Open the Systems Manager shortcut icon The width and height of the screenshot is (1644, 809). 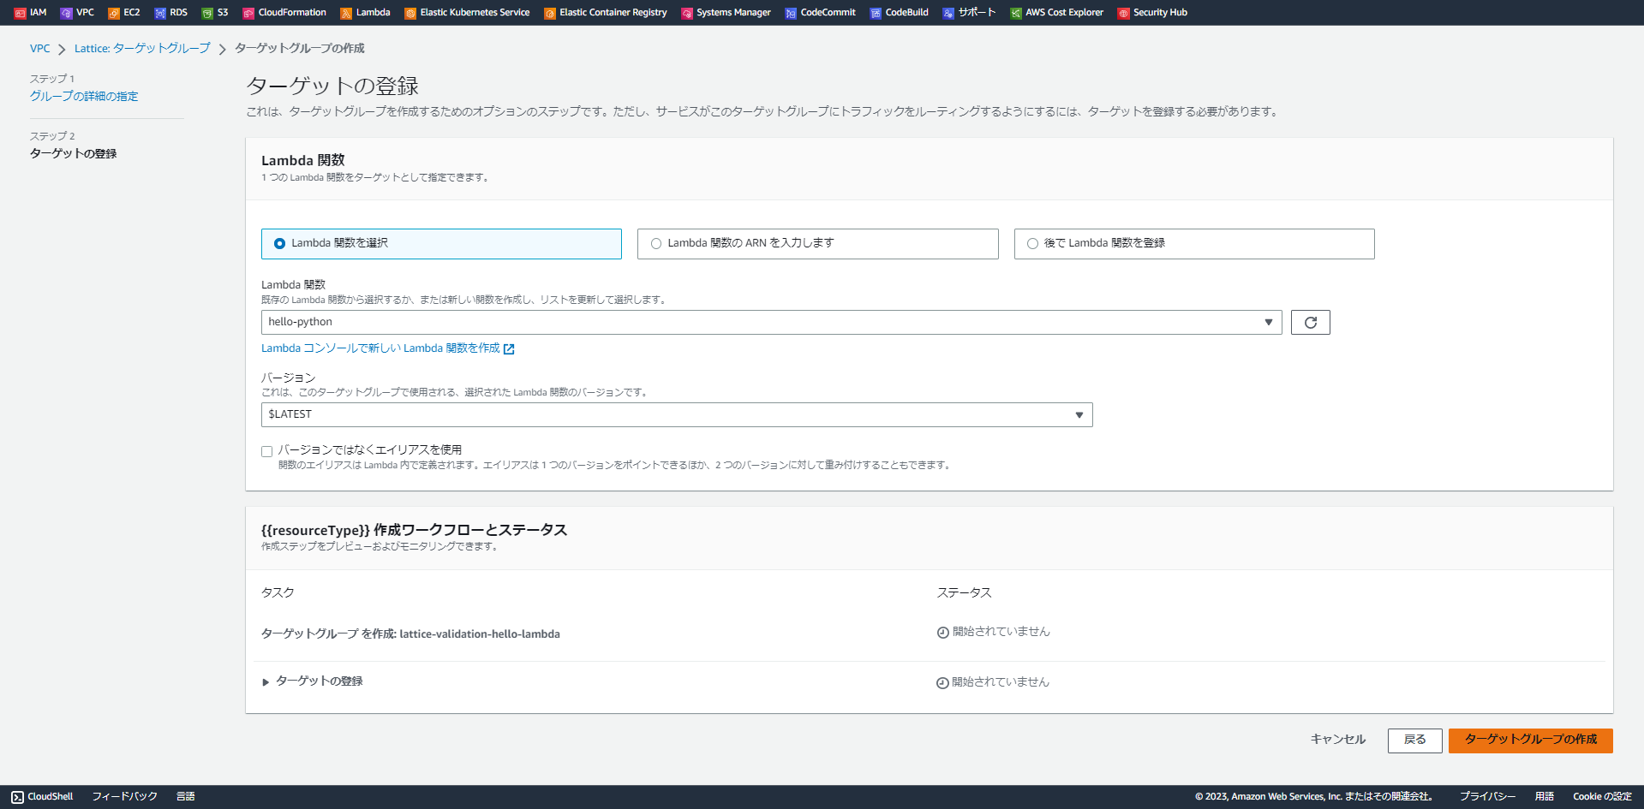click(x=687, y=13)
